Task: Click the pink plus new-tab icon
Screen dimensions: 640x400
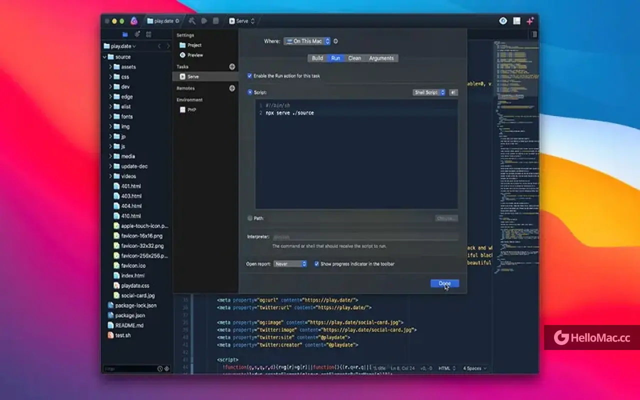Action: pyautogui.click(x=530, y=21)
